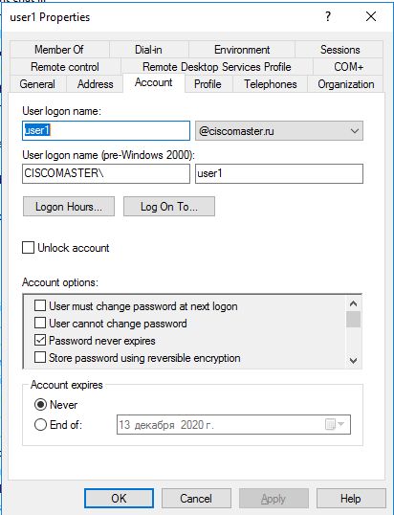Select the End of radio button
Screen dimensions: 394x515
click(40, 425)
